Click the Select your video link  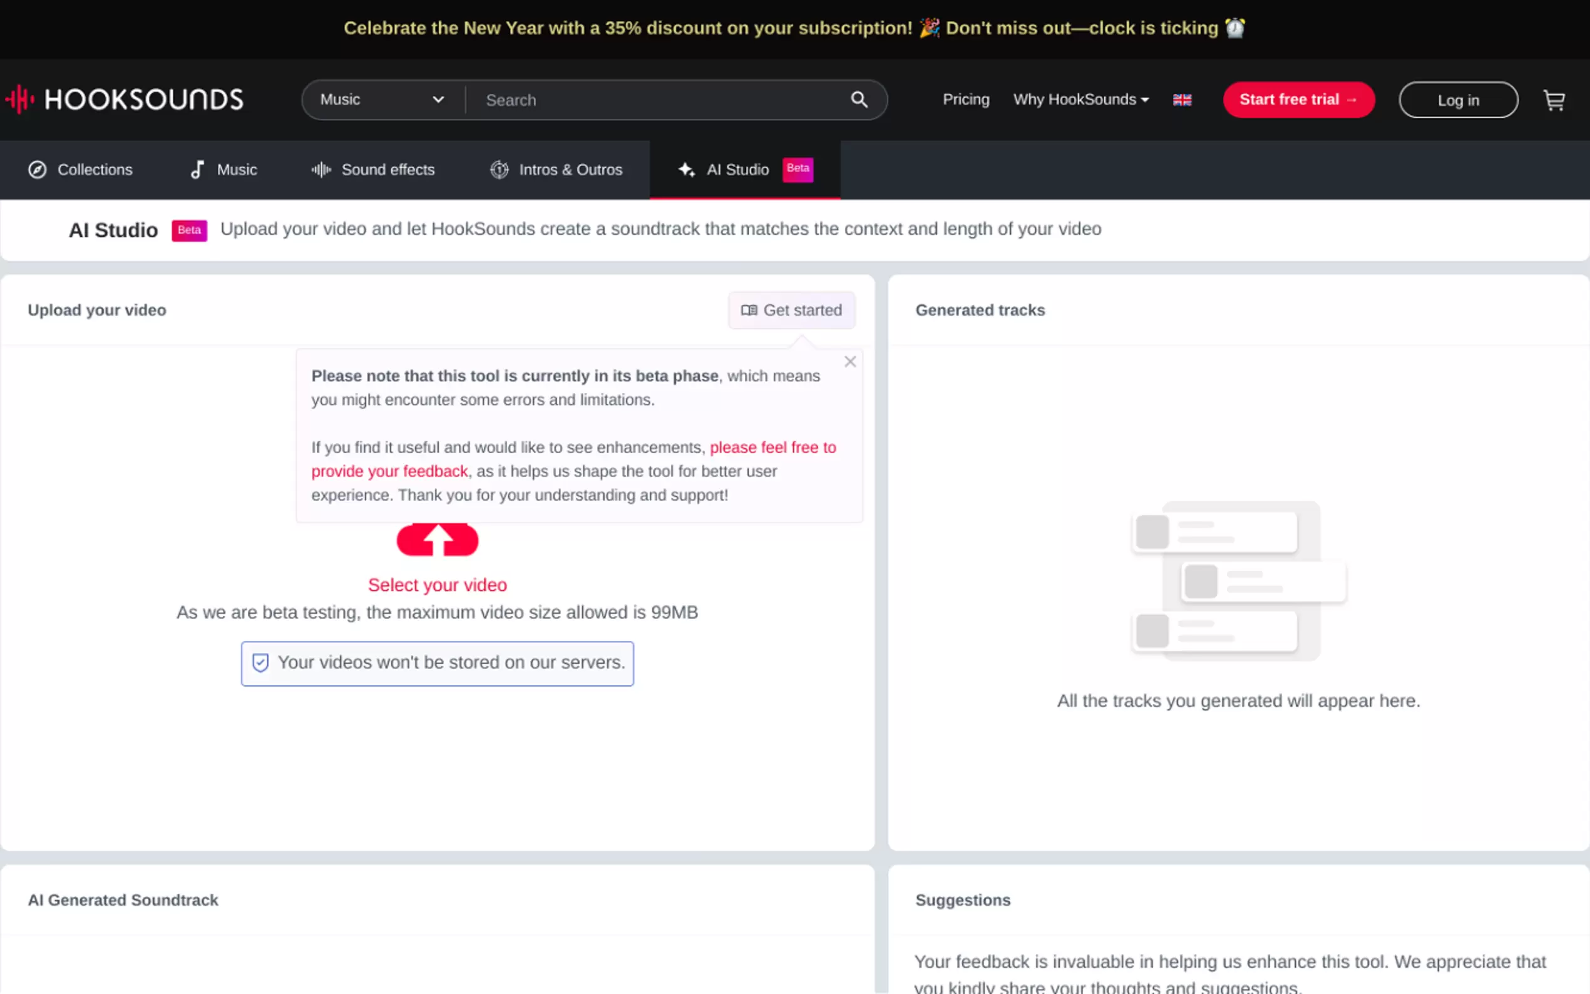[x=437, y=585]
